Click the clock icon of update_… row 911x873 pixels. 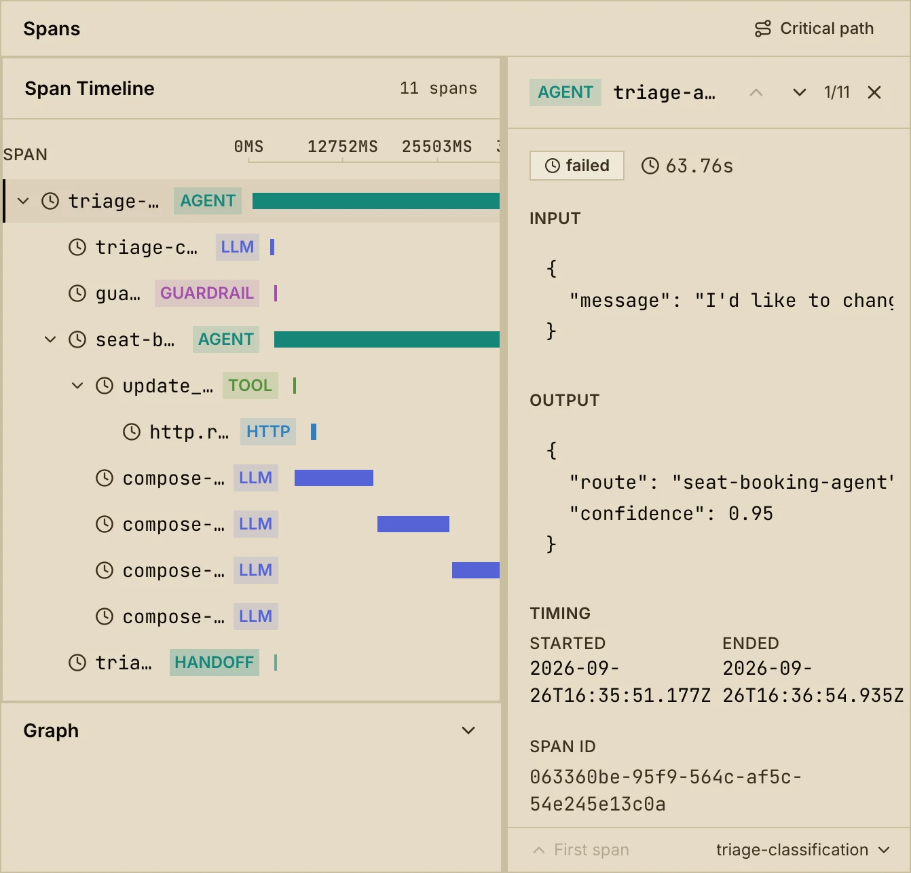[105, 386]
